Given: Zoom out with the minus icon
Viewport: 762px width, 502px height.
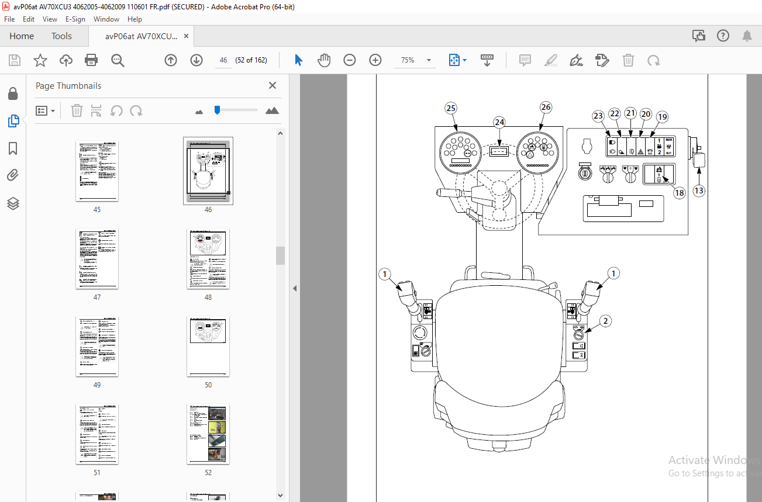Looking at the screenshot, I should (x=350, y=60).
